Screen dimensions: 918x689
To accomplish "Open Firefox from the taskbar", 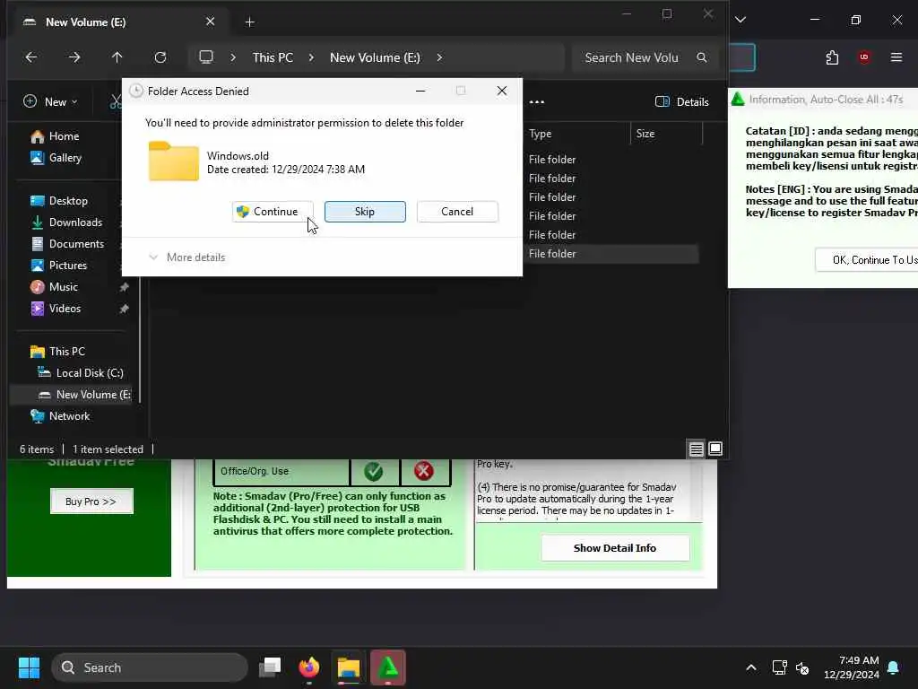I will tap(309, 667).
